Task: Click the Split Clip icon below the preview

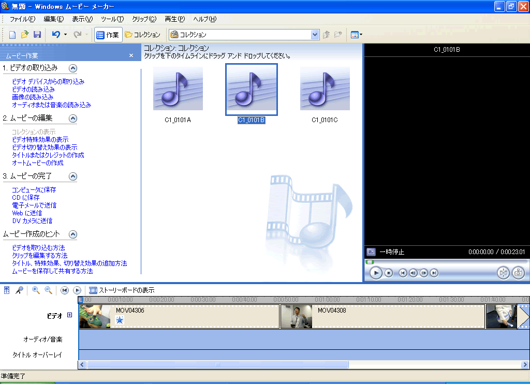Action: click(503, 273)
